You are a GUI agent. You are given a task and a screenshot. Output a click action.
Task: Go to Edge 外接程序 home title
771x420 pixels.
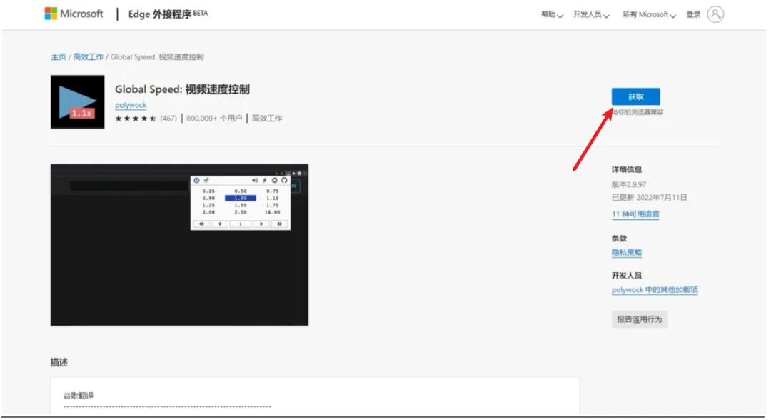pos(168,14)
